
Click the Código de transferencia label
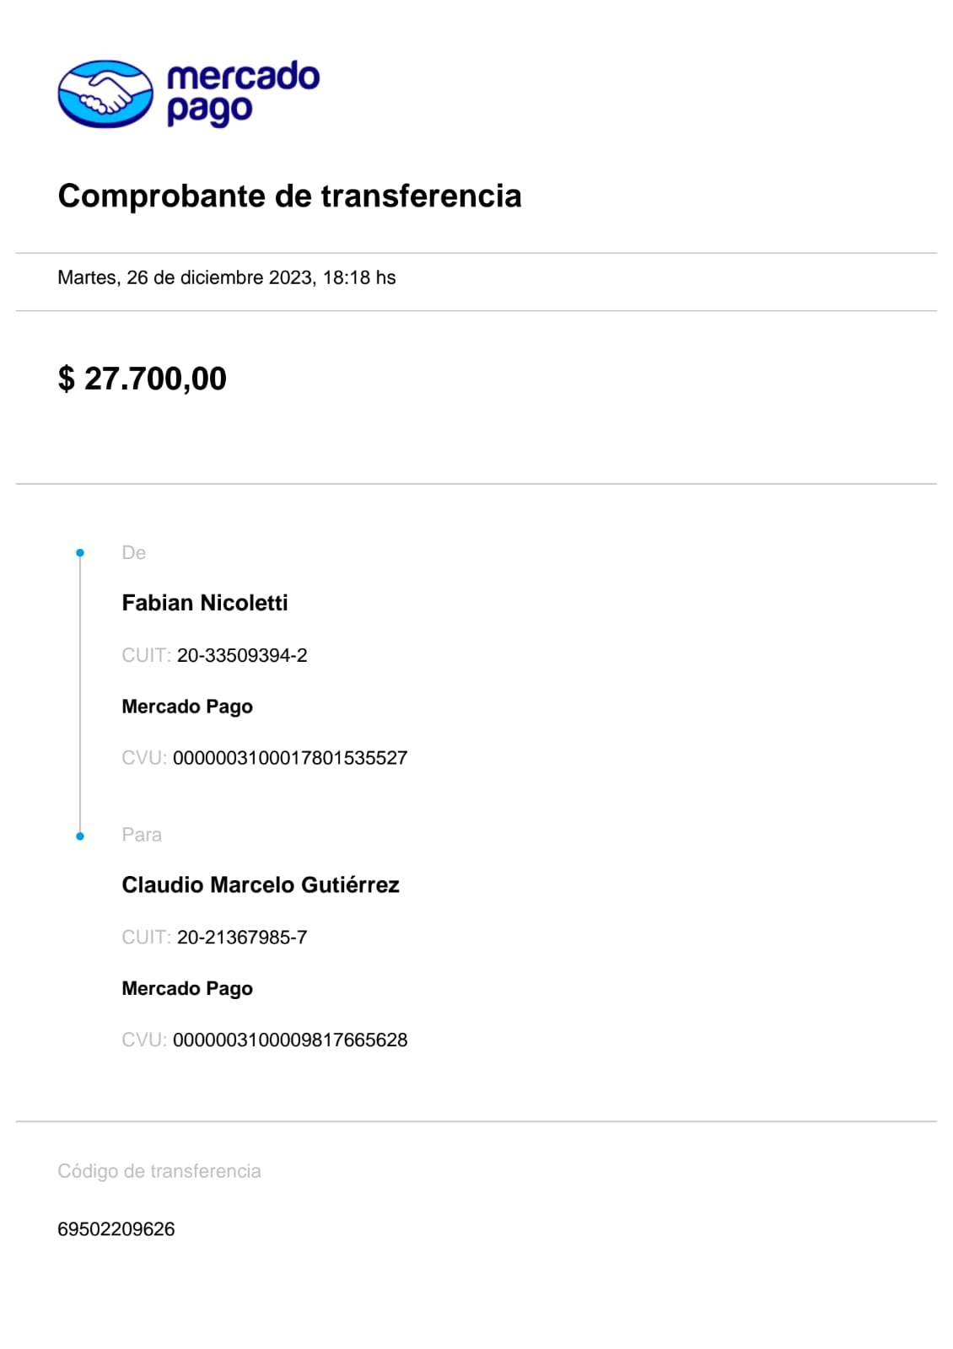pyautogui.click(x=159, y=1171)
